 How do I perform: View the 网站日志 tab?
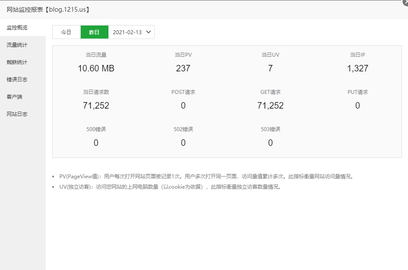click(17, 114)
